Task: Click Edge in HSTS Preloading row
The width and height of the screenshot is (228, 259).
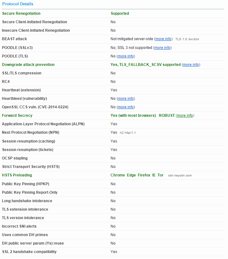Action: tap(131, 175)
